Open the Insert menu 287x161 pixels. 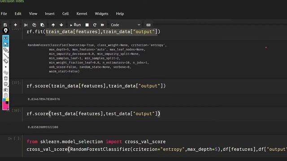tap(50, 14)
